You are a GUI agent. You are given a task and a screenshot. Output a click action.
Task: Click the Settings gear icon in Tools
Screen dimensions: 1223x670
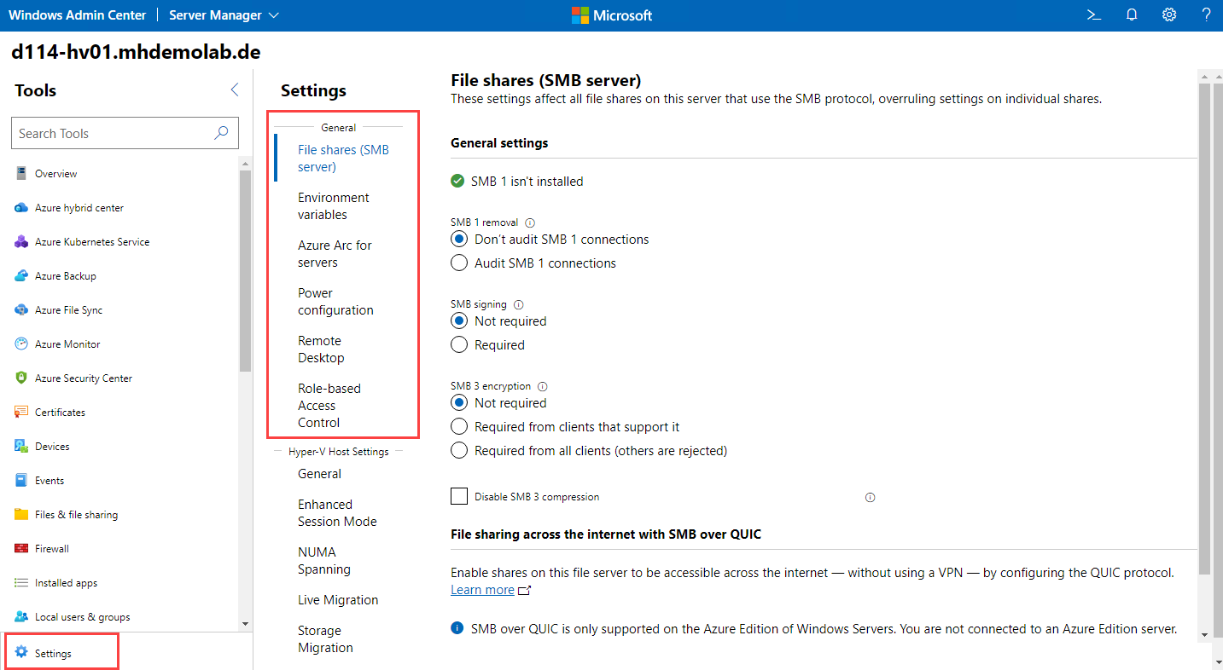[x=21, y=653]
